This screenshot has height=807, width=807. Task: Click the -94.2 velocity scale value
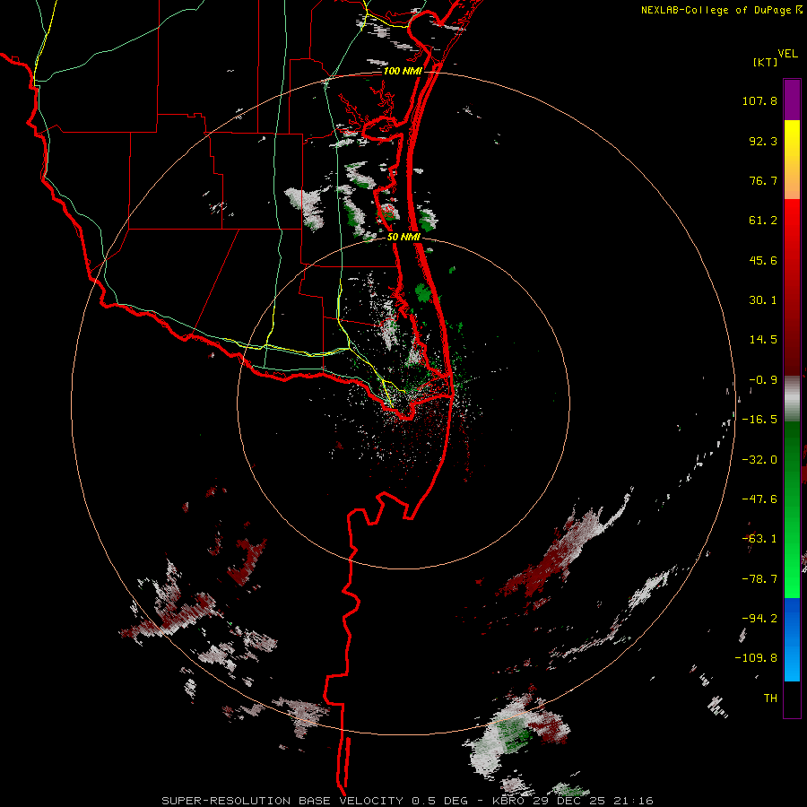(759, 619)
